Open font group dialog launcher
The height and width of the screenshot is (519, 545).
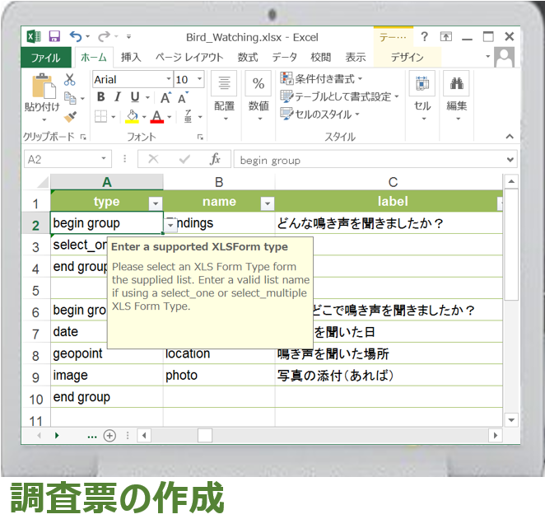[x=200, y=137]
